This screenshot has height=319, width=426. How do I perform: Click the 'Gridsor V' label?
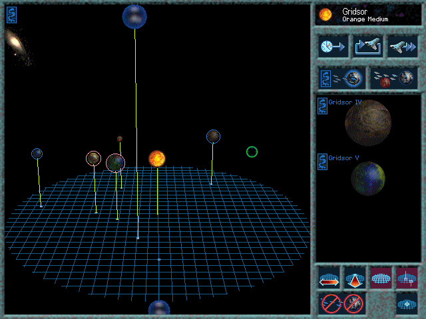(x=343, y=158)
